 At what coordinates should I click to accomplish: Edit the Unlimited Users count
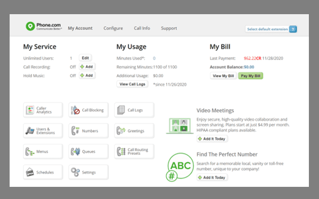(86, 58)
